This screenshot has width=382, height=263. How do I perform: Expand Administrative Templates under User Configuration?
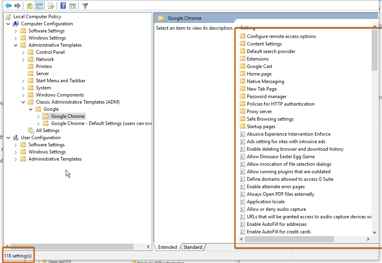[x=15, y=159]
